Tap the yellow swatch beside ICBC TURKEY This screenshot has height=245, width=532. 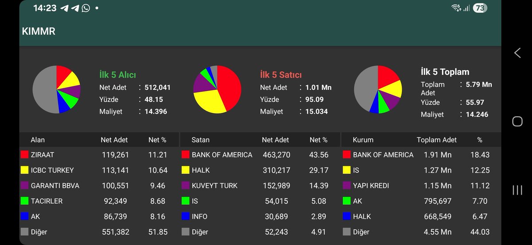click(24, 170)
